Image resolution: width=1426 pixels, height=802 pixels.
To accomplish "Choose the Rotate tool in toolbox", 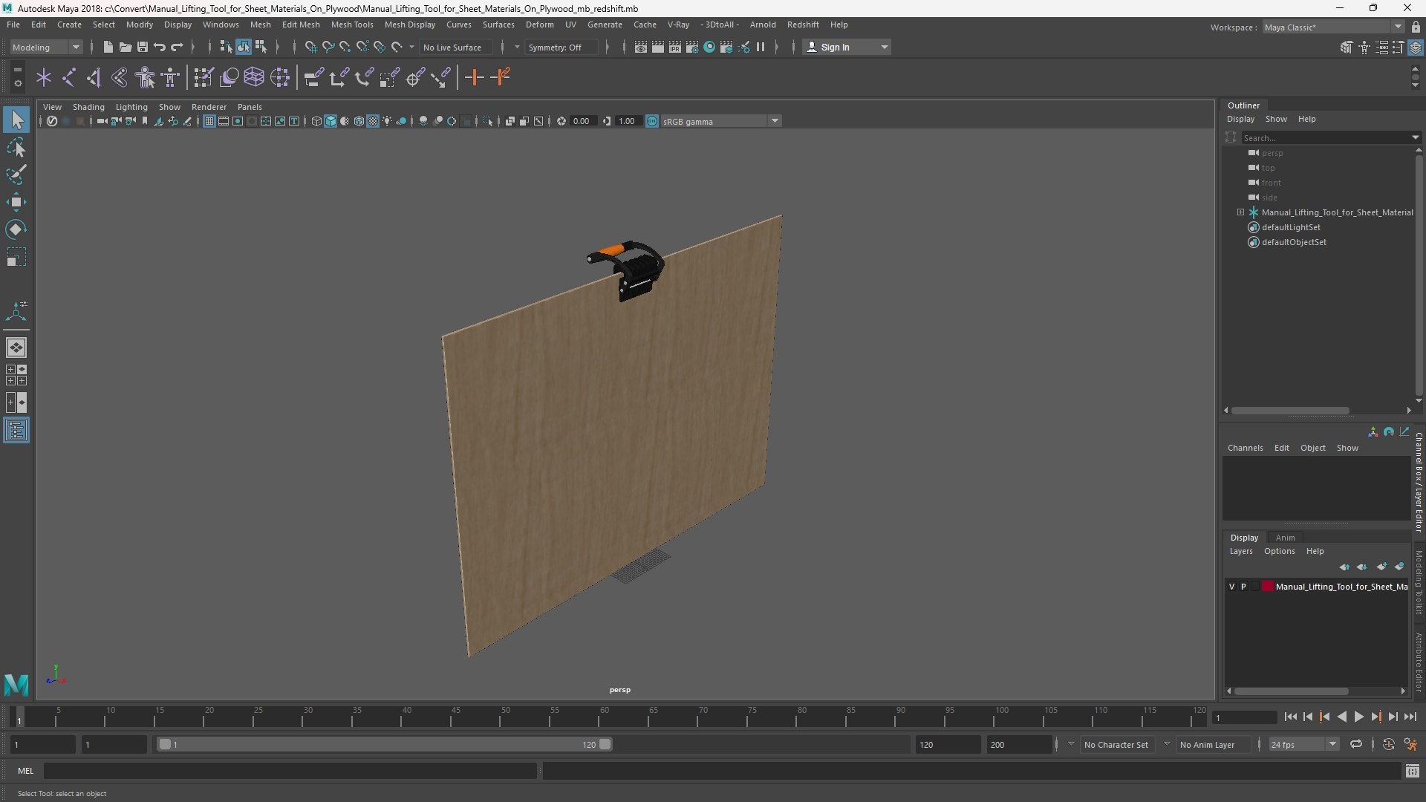I will point(16,229).
